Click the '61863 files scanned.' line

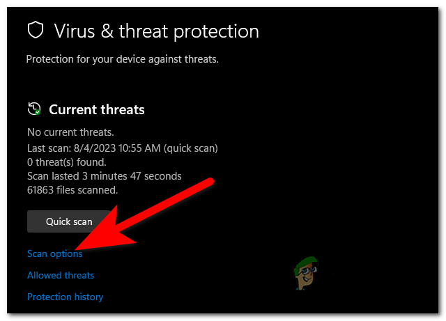pyautogui.click(x=72, y=189)
